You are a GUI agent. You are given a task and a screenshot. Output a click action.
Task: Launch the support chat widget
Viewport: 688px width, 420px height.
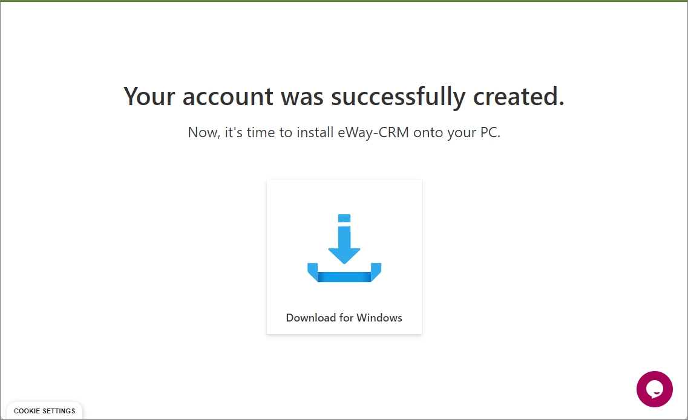[x=654, y=389]
